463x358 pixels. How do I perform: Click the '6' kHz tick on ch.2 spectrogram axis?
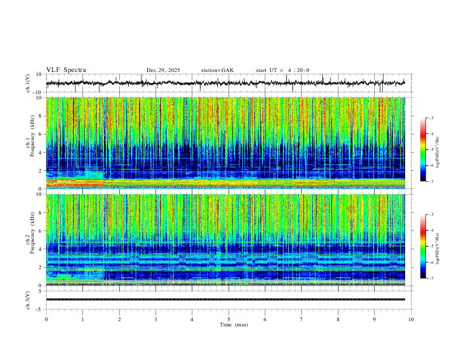pos(42,231)
